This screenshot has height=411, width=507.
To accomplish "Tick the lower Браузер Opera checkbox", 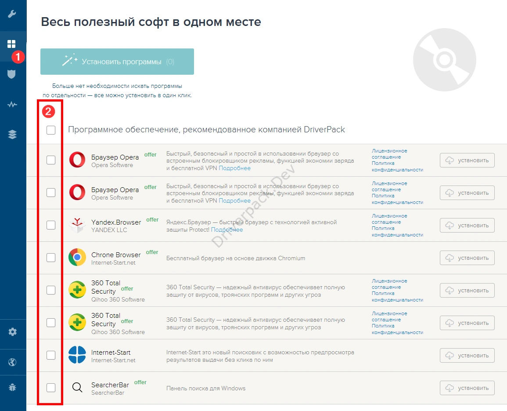I will 51,193.
